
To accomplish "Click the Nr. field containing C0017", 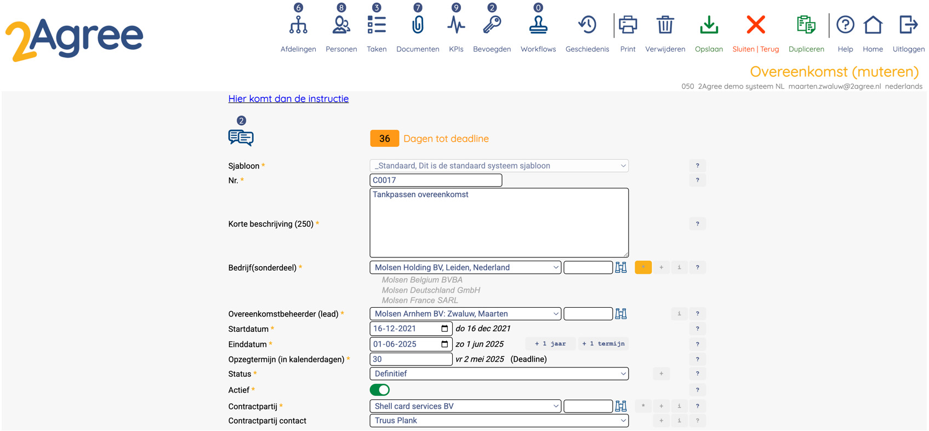I will tap(436, 180).
